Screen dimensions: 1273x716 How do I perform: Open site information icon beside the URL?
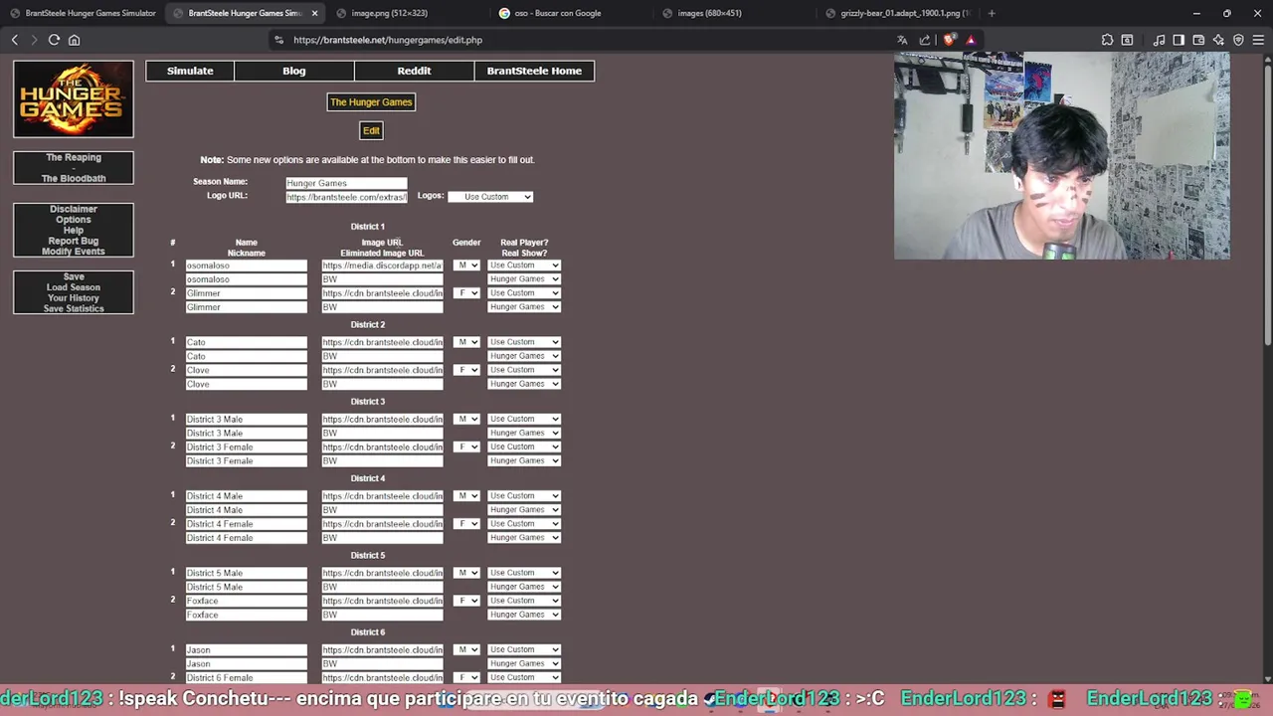click(x=279, y=40)
